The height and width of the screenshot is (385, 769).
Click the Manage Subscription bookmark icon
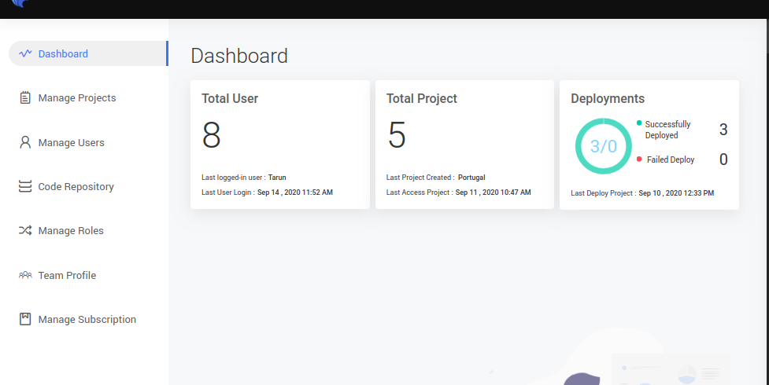[25, 320]
